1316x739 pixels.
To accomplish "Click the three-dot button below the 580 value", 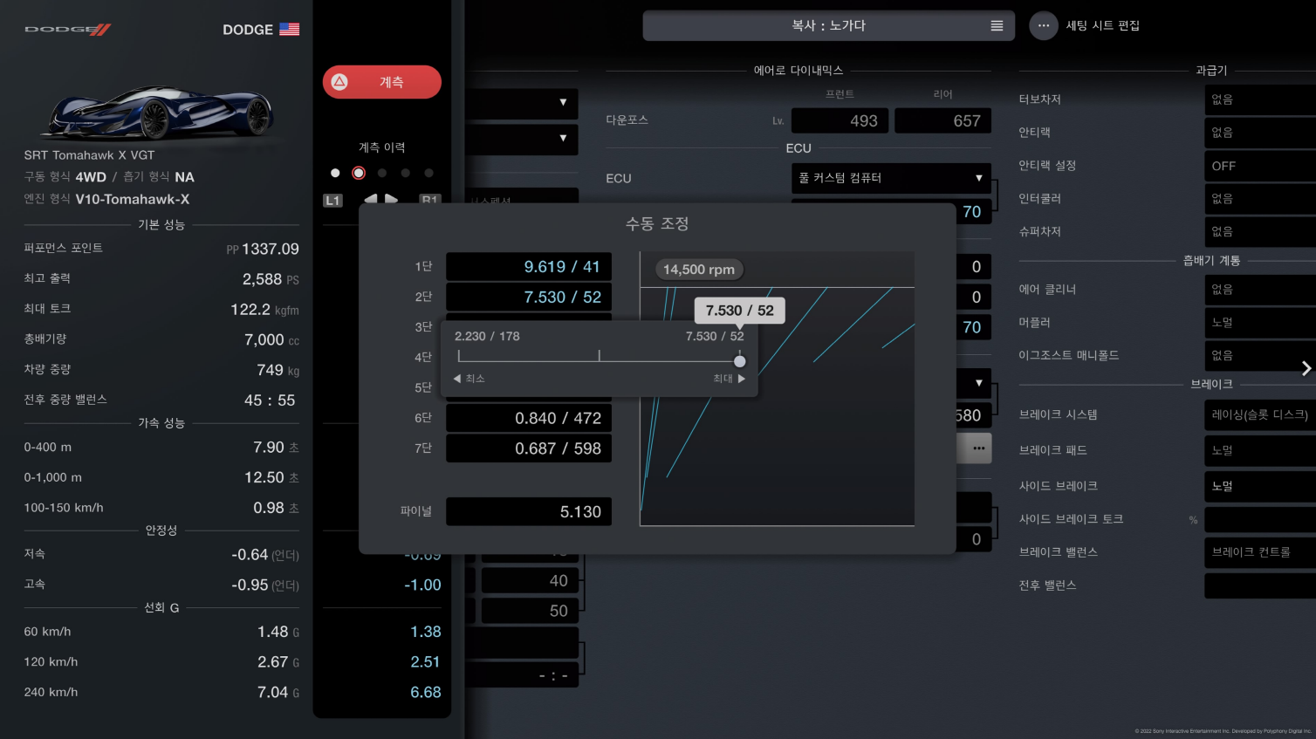I will pos(978,448).
